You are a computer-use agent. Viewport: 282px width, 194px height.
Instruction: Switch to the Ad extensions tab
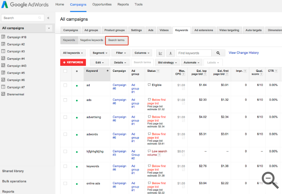203,30
